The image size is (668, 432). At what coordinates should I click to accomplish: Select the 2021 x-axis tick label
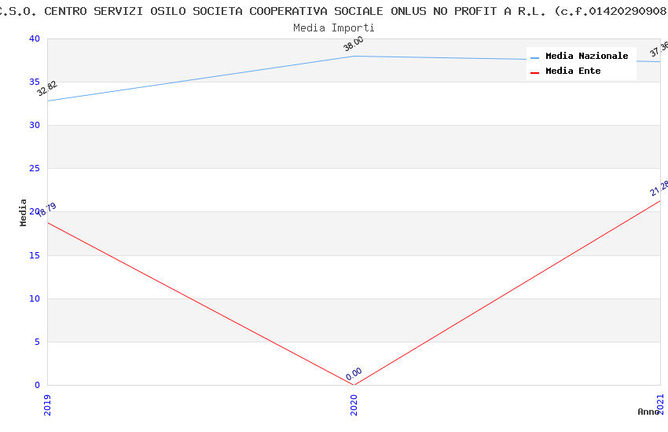coord(660,405)
